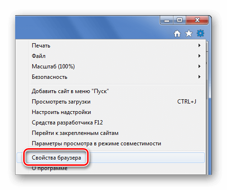The image size is (227, 190).
Task: Click the gear Tools icon
Action: point(200,33)
